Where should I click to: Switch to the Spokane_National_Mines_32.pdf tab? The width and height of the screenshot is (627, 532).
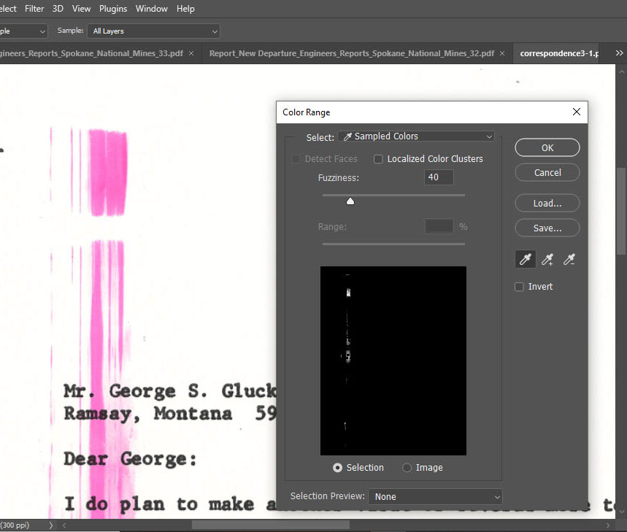(x=351, y=53)
